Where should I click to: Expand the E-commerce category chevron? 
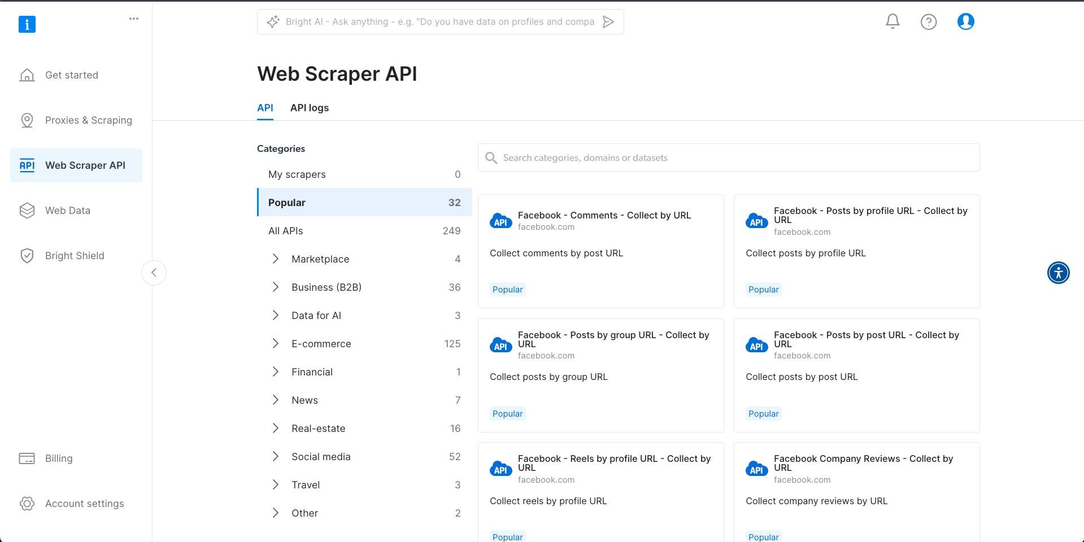coord(276,344)
